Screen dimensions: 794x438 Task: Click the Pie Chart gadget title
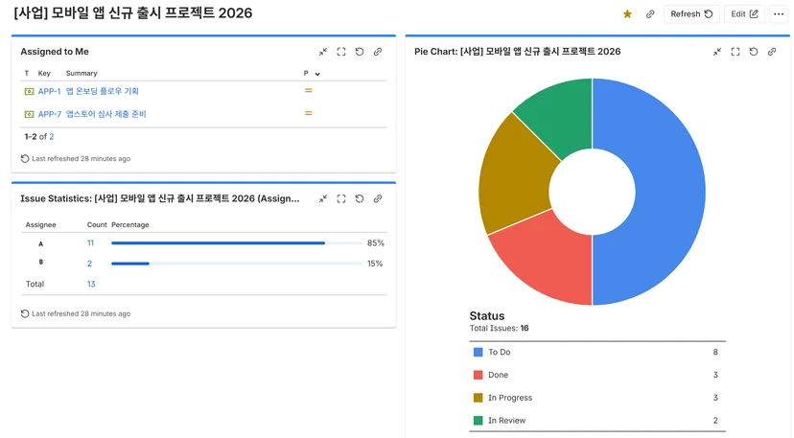point(518,52)
